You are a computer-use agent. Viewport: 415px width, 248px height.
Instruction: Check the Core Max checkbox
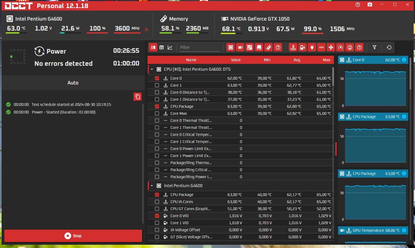[157, 113]
